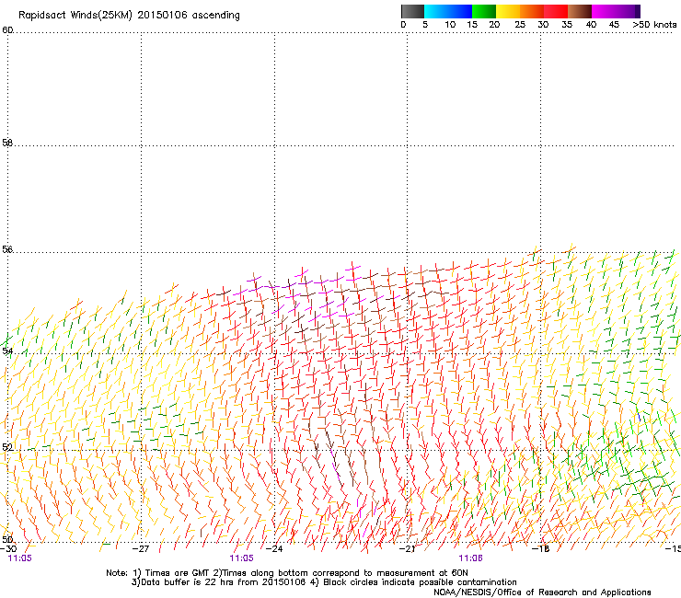Click the "10" legend scale label
Viewport: 681px width, 598px height.
pos(450,25)
